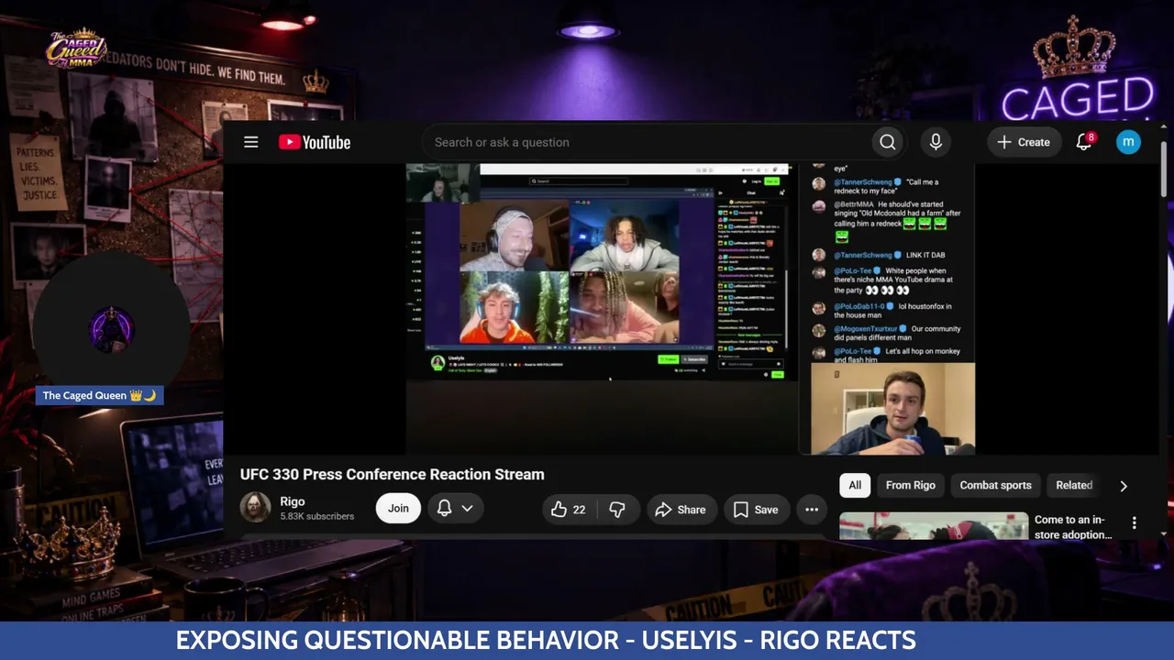
Task: Like the video with 22 likes
Action: coord(569,510)
